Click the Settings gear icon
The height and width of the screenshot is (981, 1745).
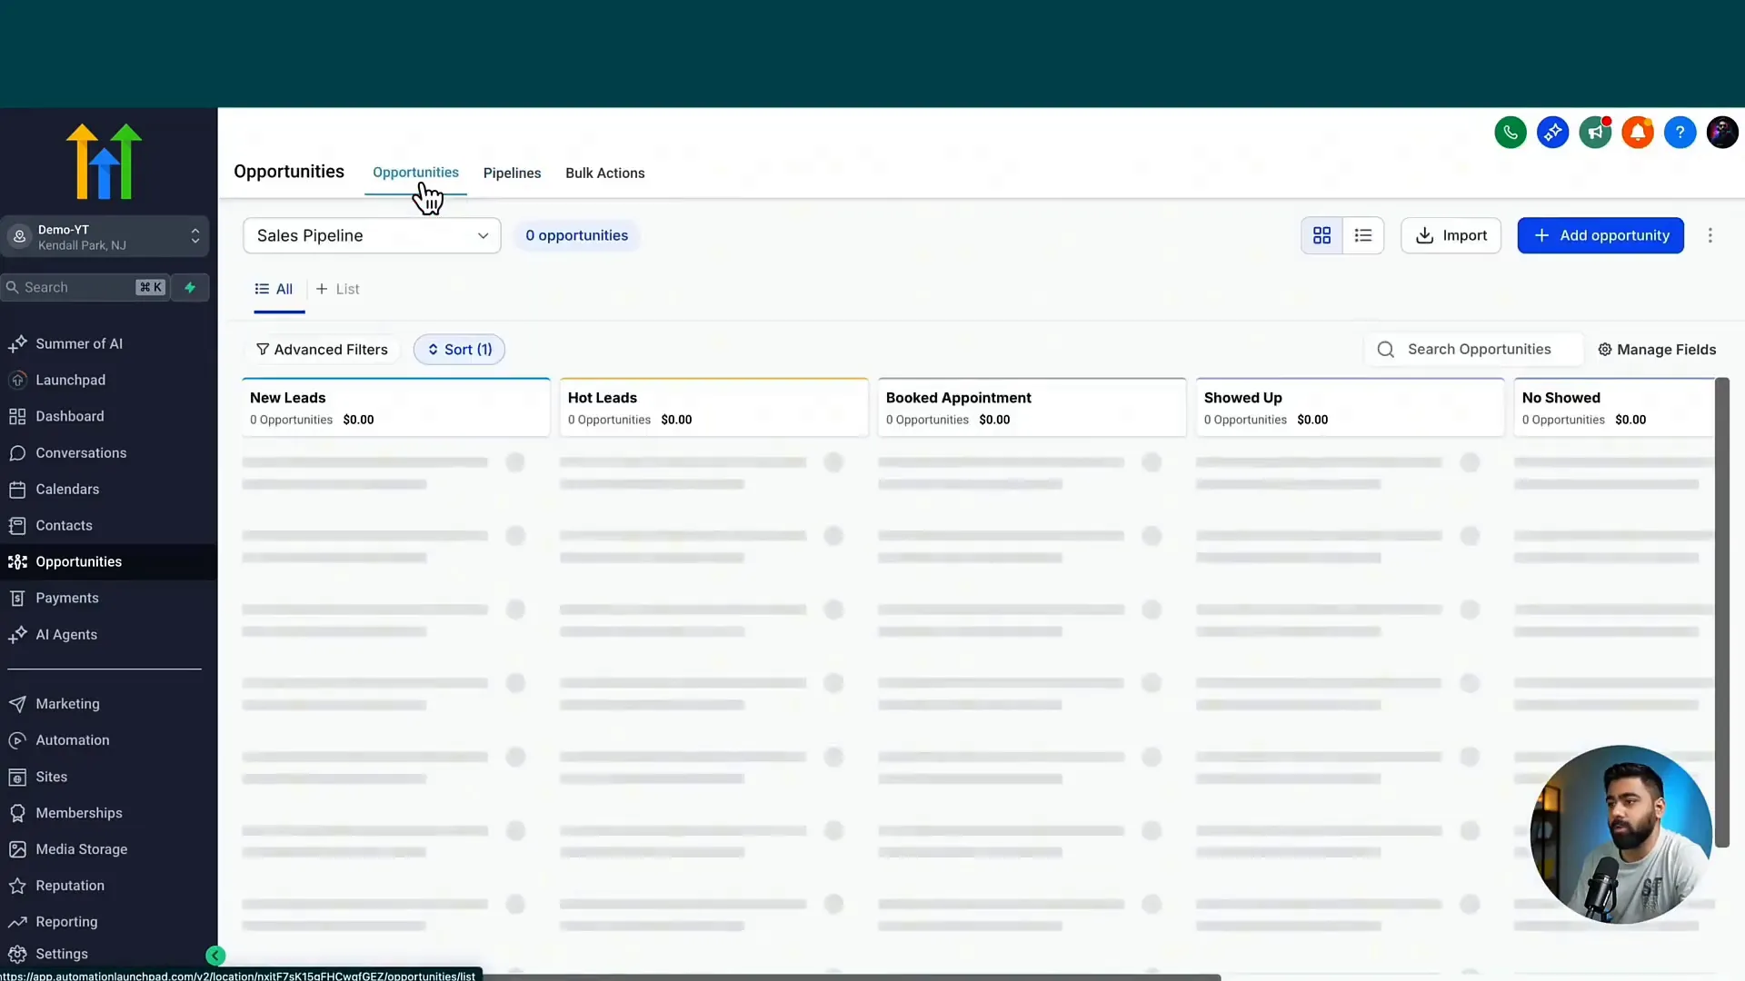tap(17, 954)
